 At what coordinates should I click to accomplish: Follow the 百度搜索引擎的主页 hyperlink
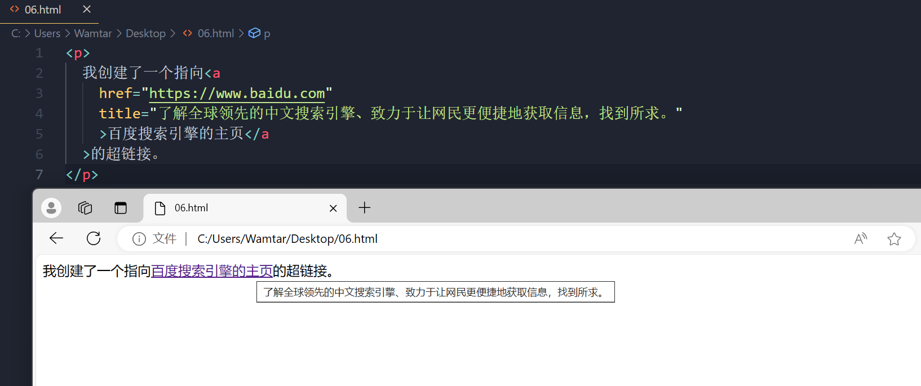tap(212, 271)
